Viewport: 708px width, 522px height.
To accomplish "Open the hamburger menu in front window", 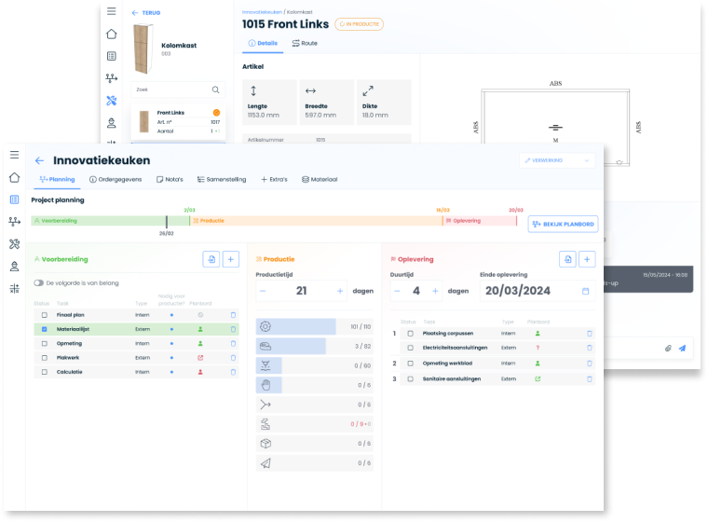I will click(15, 156).
